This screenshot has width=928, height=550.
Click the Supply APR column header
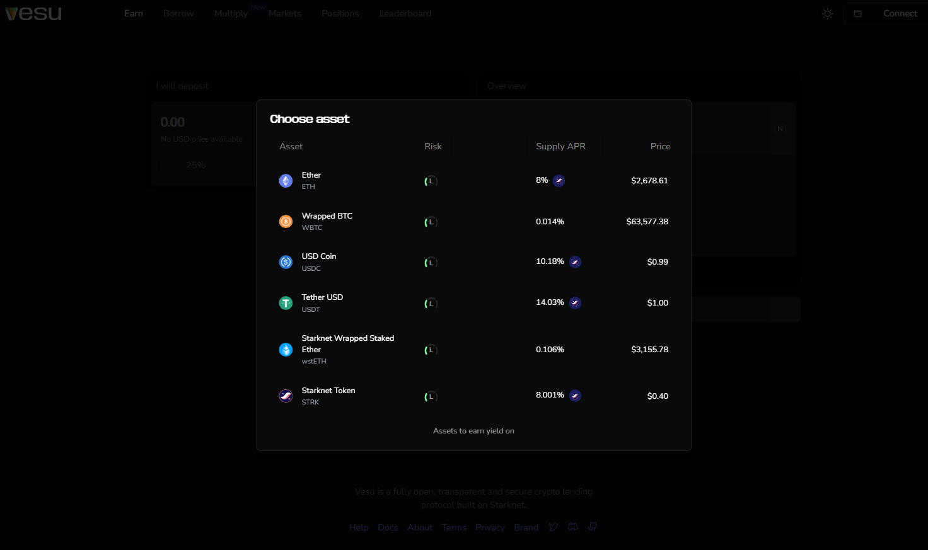pos(560,146)
